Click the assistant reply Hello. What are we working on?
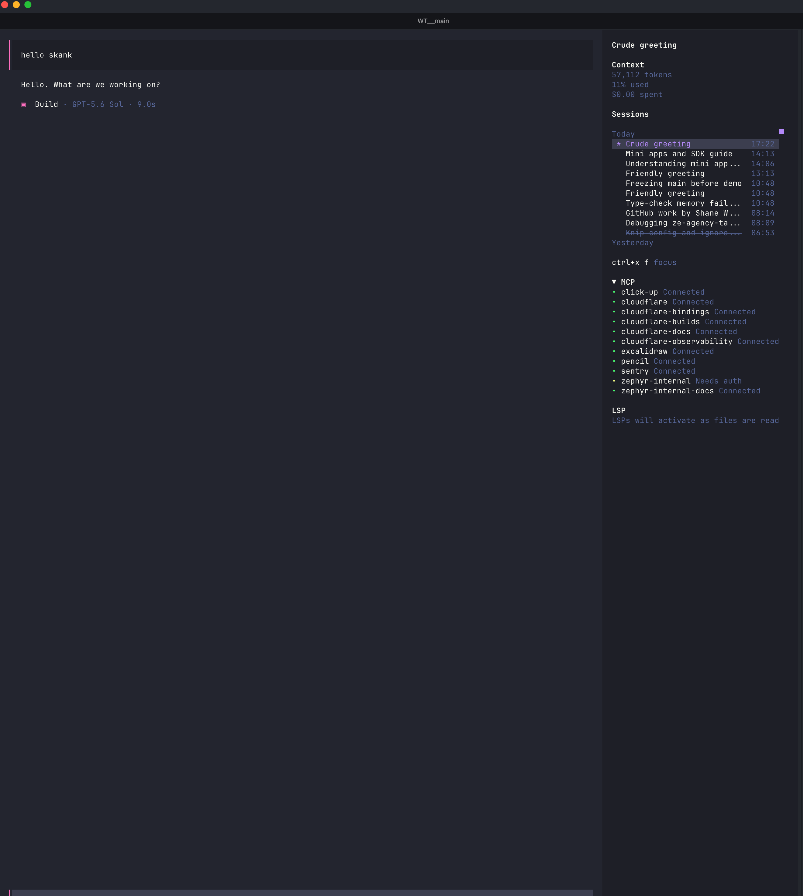The height and width of the screenshot is (896, 803). tap(90, 85)
